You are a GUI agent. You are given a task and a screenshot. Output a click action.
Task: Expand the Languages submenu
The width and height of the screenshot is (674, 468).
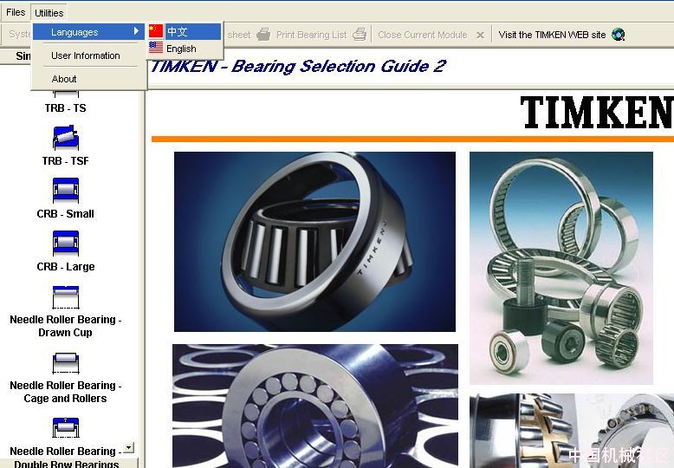88,32
